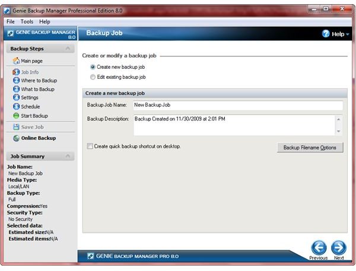Click the description scrollbar down arrow
Viewport: 356px width, 271px height.
coord(339,131)
